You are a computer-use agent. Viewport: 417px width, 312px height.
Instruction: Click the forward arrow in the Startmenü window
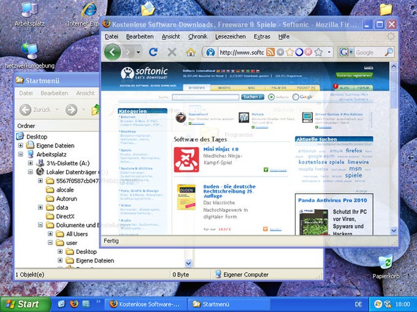[x=71, y=110]
